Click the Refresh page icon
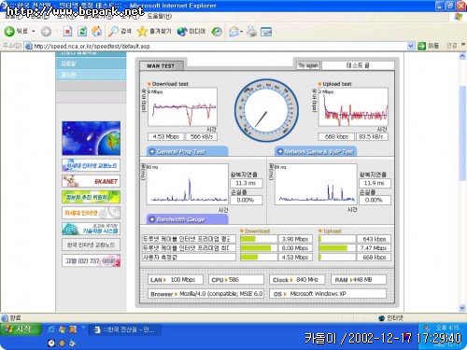Screen dimensions: 467x350 (x=82, y=31)
